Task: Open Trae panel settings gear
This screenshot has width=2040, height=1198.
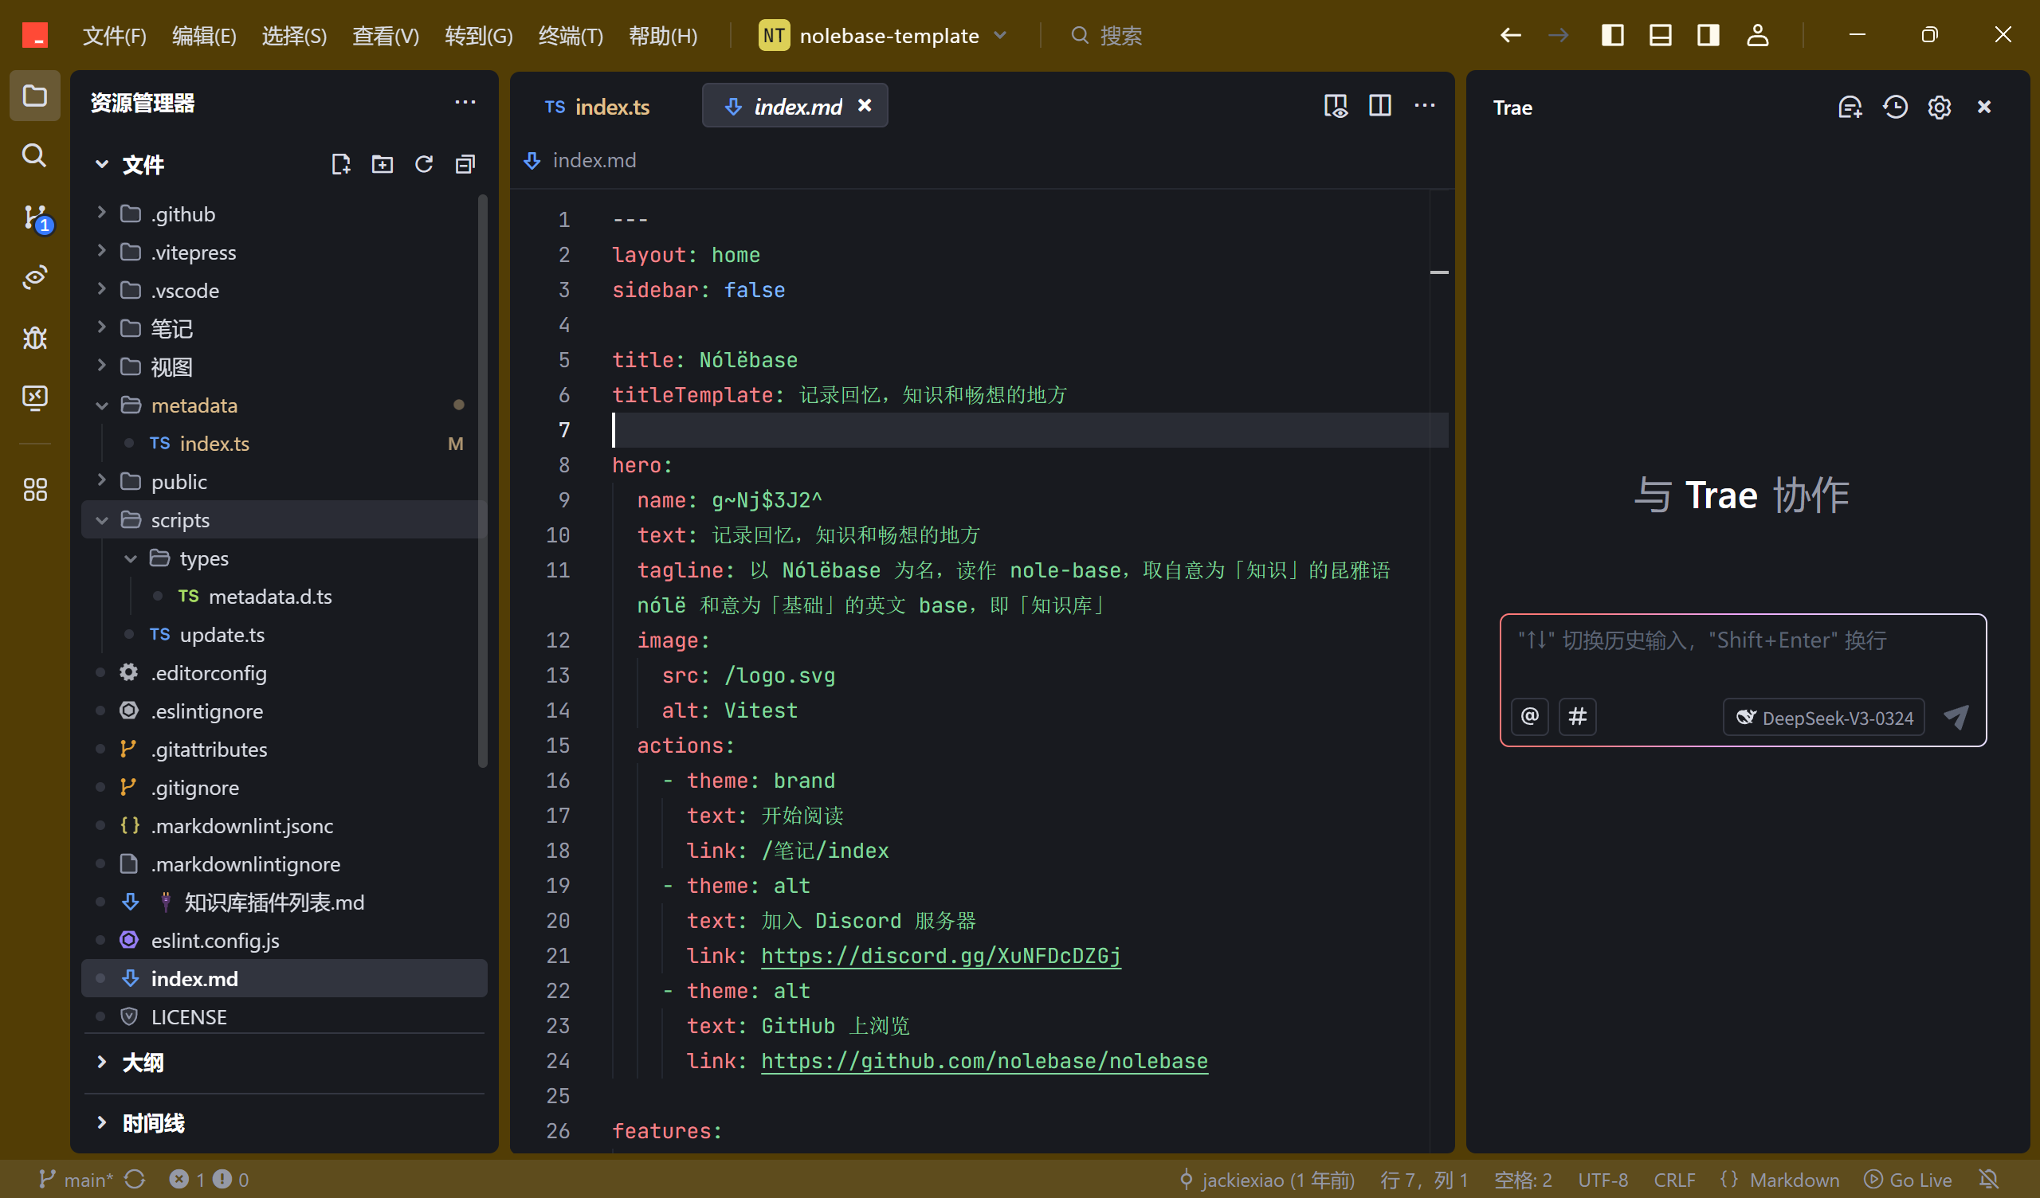Action: point(1940,107)
